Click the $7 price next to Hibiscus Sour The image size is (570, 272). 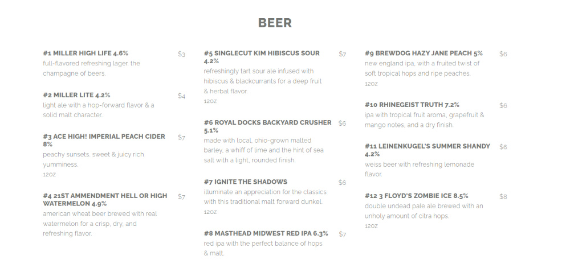[x=342, y=54]
